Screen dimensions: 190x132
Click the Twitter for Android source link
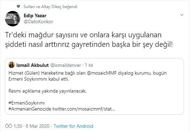73,126
